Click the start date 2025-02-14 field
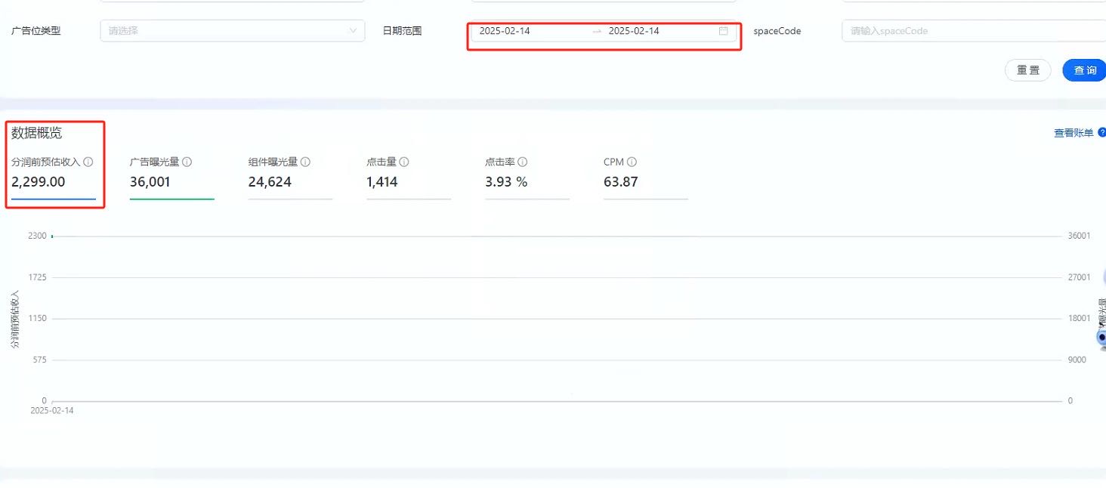Image resolution: width=1106 pixels, height=488 pixels. (x=505, y=31)
